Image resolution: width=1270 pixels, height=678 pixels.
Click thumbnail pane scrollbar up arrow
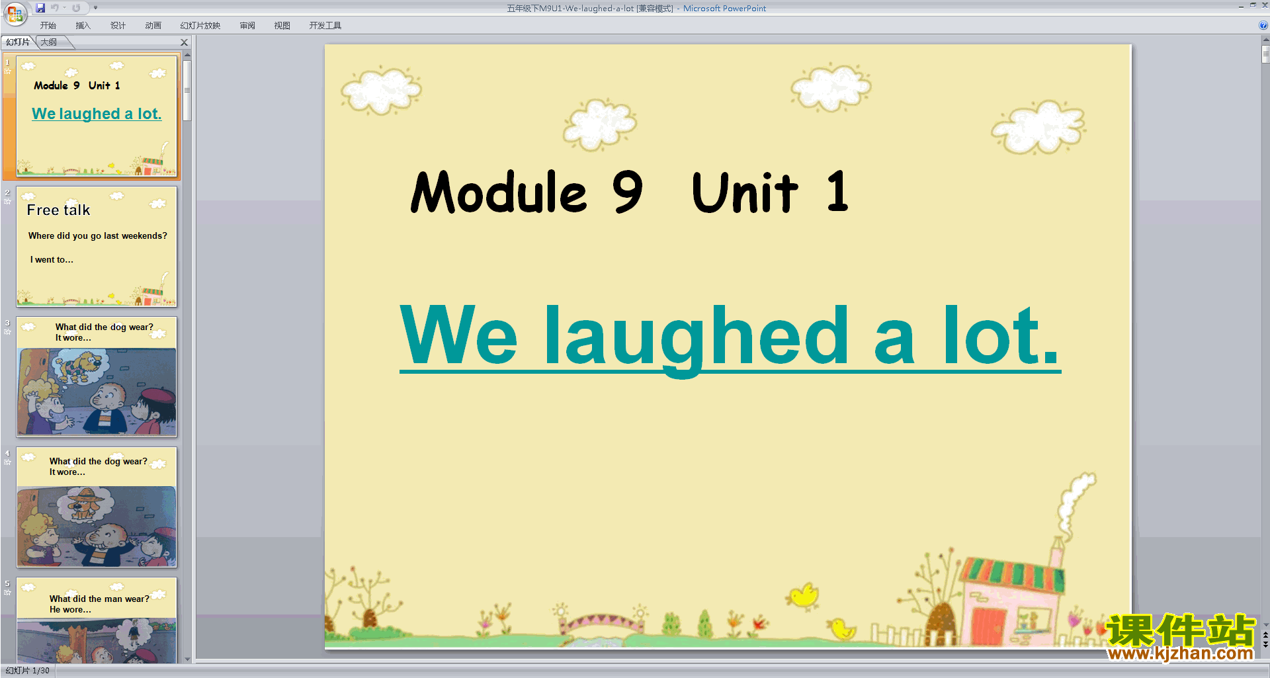(187, 55)
